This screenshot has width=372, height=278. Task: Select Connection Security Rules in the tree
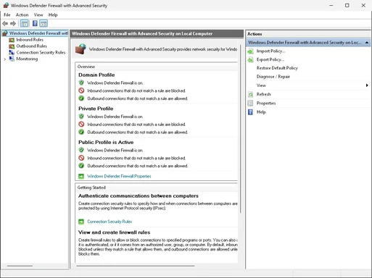pyautogui.click(x=41, y=52)
